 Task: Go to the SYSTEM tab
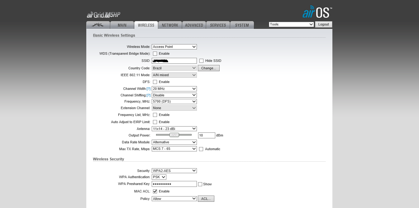pos(242,25)
